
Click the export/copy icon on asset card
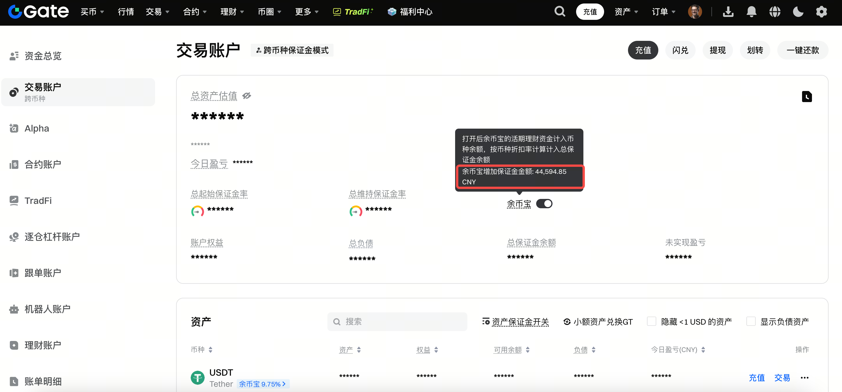pyautogui.click(x=807, y=97)
